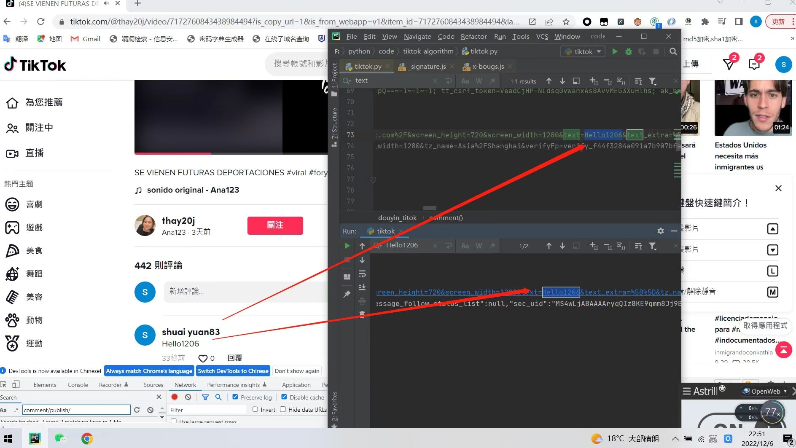Open PyCharm Search Everywhere magnifier icon
Viewport: 796px width, 448px height.
click(x=673, y=51)
